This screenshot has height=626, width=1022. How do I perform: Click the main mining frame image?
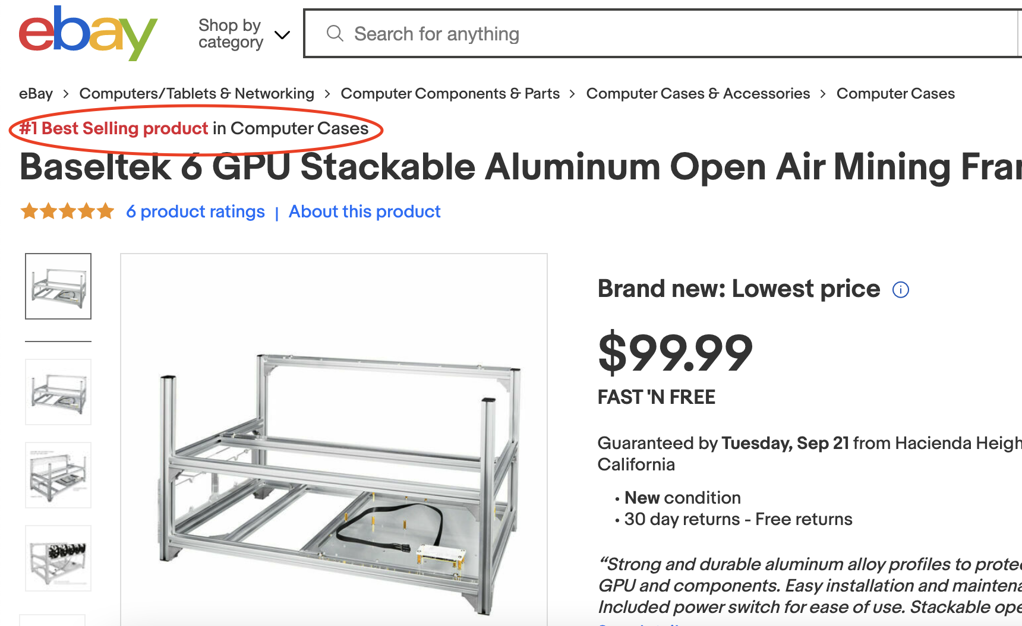coord(334,440)
